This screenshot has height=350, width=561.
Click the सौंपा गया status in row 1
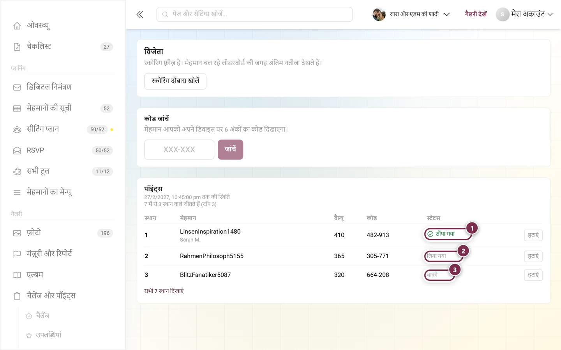441,234
